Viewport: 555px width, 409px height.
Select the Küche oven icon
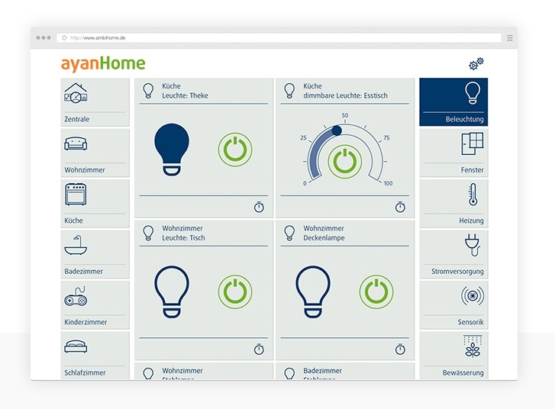(x=76, y=194)
